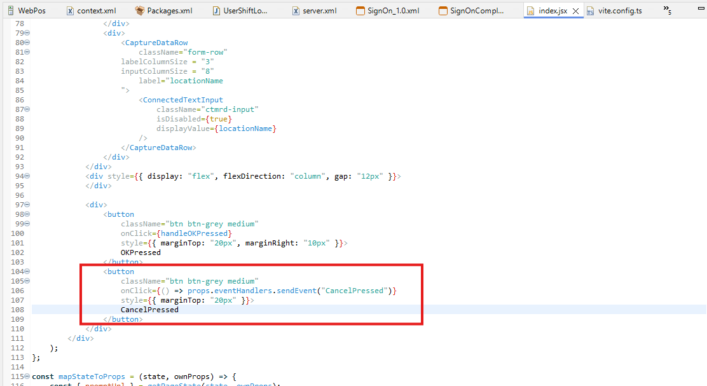Fold the mapStateToProps function at line 115
The height and width of the screenshot is (386, 707).
pyautogui.click(x=27, y=376)
